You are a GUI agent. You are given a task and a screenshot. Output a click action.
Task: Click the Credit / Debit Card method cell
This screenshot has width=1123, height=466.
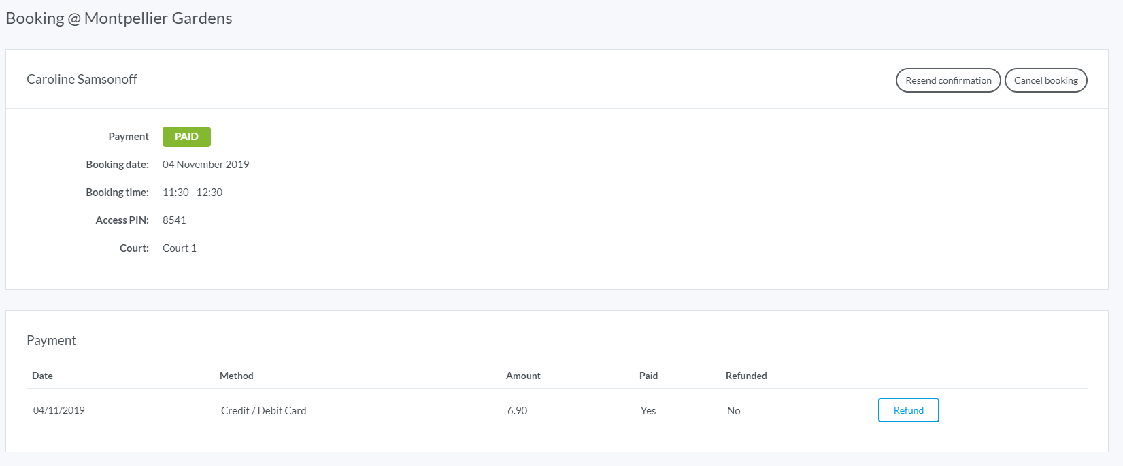(263, 411)
